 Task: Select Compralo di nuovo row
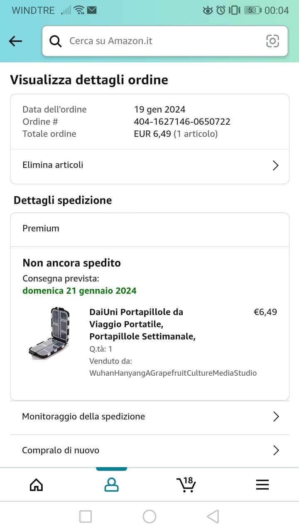[x=61, y=450]
